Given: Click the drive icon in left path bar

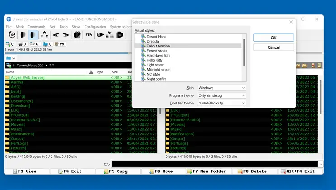Looking at the screenshot, I should point(9,66).
